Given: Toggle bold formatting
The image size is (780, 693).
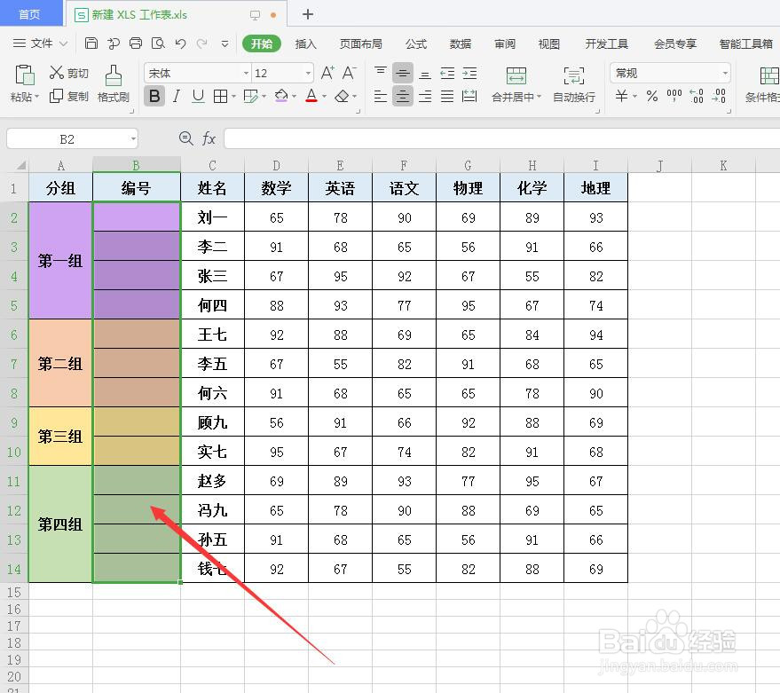Looking at the screenshot, I should tap(153, 96).
